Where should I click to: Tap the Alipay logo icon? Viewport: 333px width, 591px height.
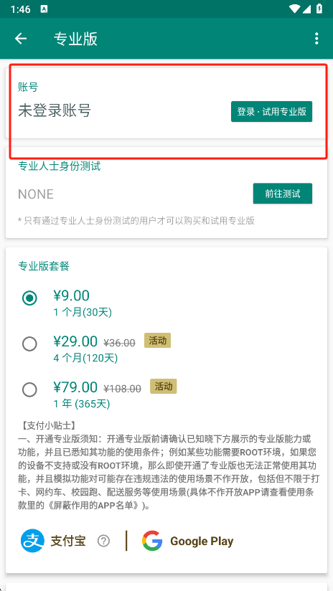tap(32, 541)
